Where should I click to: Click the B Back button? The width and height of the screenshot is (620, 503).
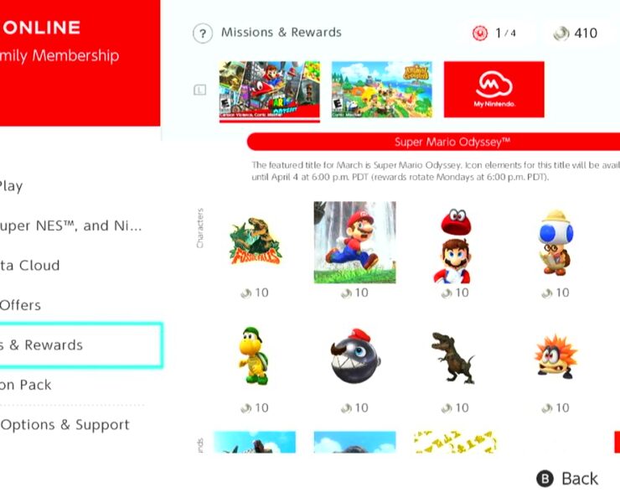coord(567,479)
